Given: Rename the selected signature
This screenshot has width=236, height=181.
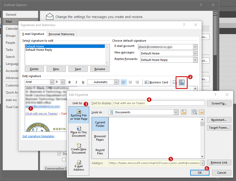Looking at the screenshot, I should point(100,69).
